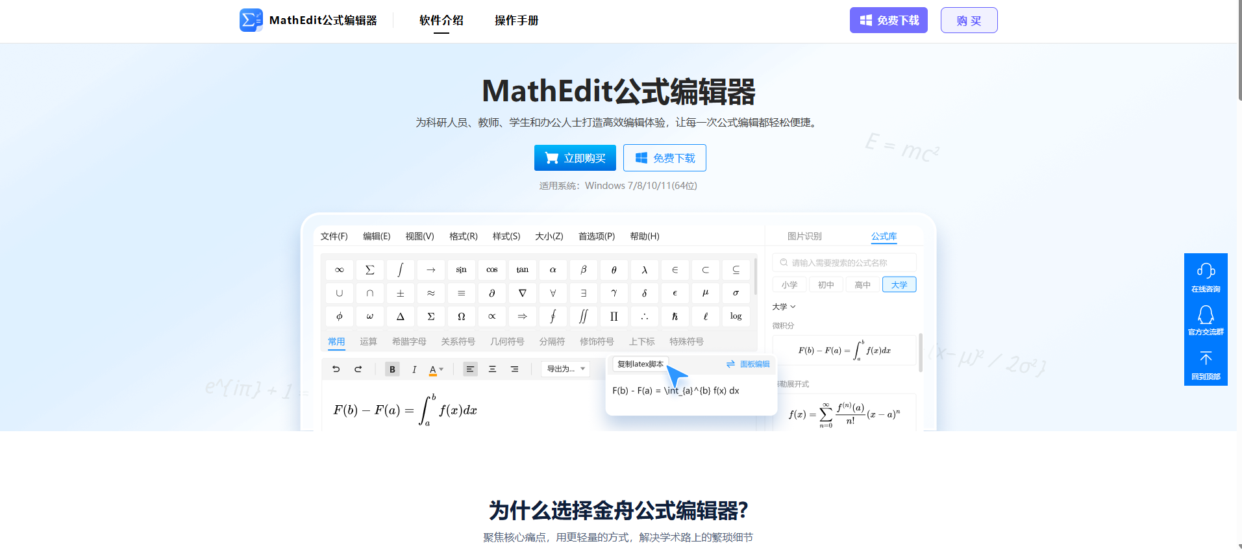Open the 格式(R) menu
This screenshot has width=1242, height=550.
(x=464, y=236)
